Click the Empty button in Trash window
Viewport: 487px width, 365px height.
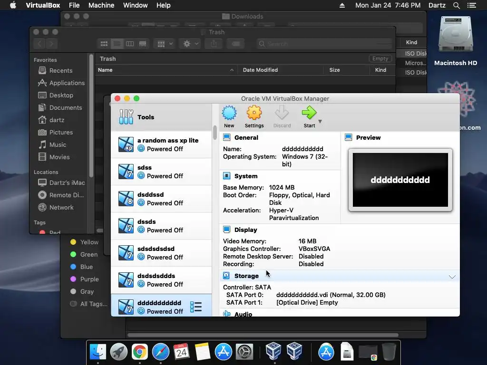pyautogui.click(x=380, y=58)
